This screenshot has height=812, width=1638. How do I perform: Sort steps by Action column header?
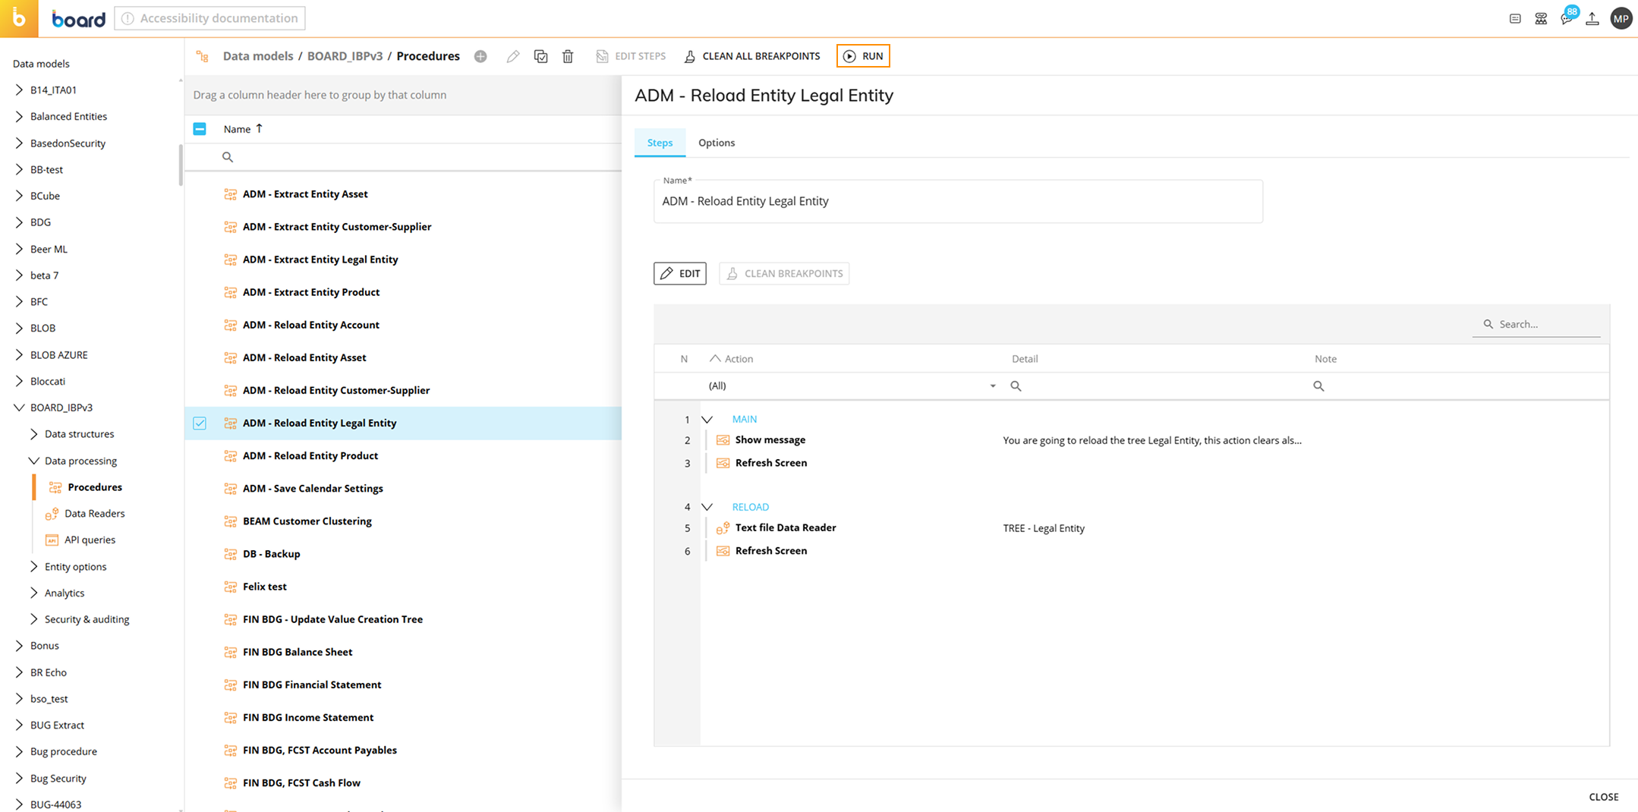[x=739, y=359]
